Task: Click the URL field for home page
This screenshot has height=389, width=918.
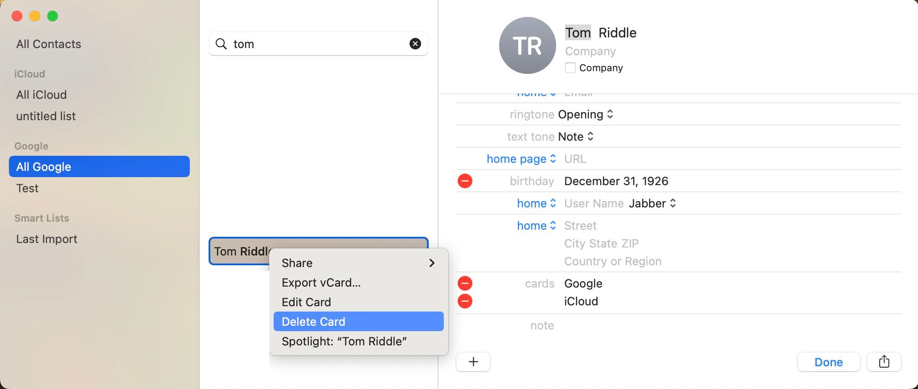Action: pyautogui.click(x=575, y=159)
